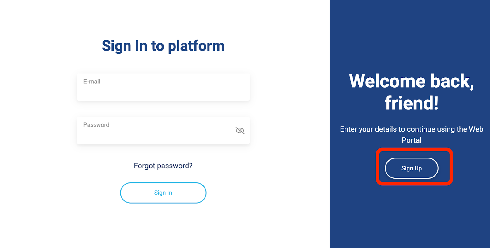Place cursor in the Password box
This screenshot has height=248, width=490.
163,131
